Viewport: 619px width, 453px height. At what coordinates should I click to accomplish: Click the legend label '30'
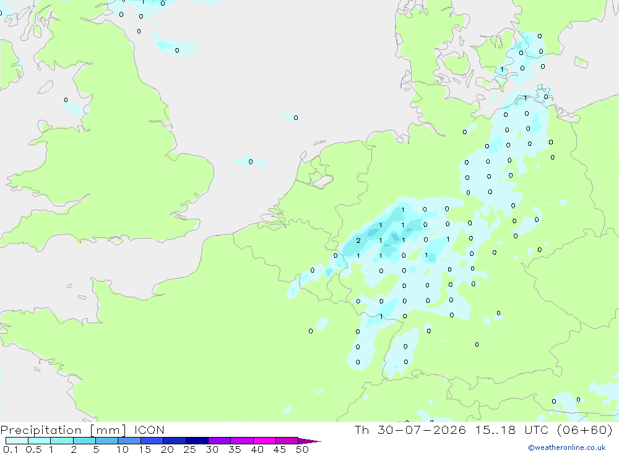coord(212,449)
